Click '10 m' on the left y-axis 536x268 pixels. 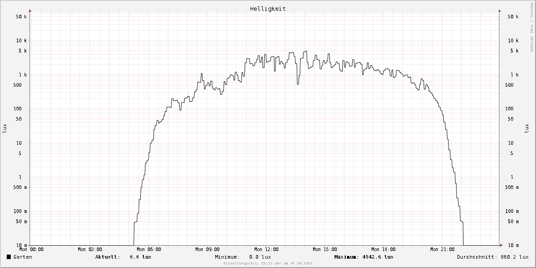click(x=21, y=245)
